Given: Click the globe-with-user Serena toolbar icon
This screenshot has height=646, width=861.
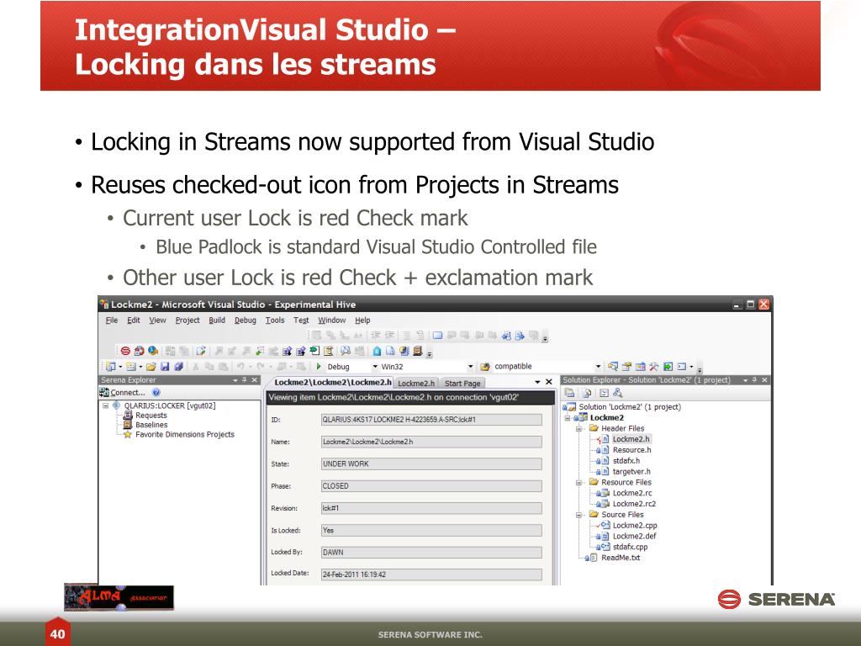Looking at the screenshot, I should [153, 351].
